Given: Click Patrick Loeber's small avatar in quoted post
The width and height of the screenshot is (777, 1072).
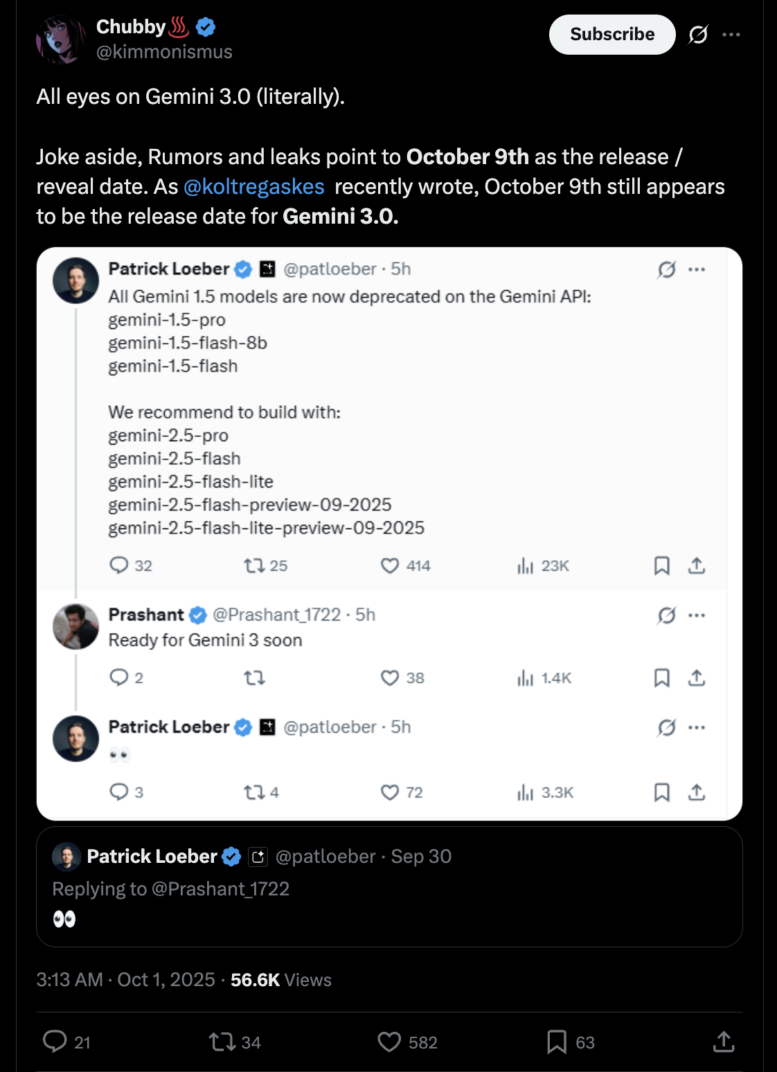Looking at the screenshot, I should tap(66, 857).
